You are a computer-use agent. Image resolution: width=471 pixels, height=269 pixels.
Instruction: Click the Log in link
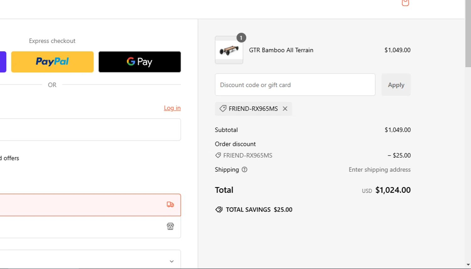(x=172, y=108)
